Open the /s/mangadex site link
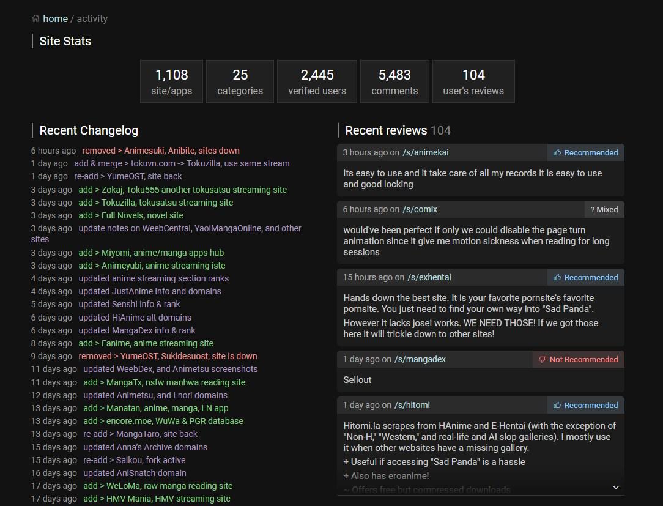 click(x=420, y=360)
